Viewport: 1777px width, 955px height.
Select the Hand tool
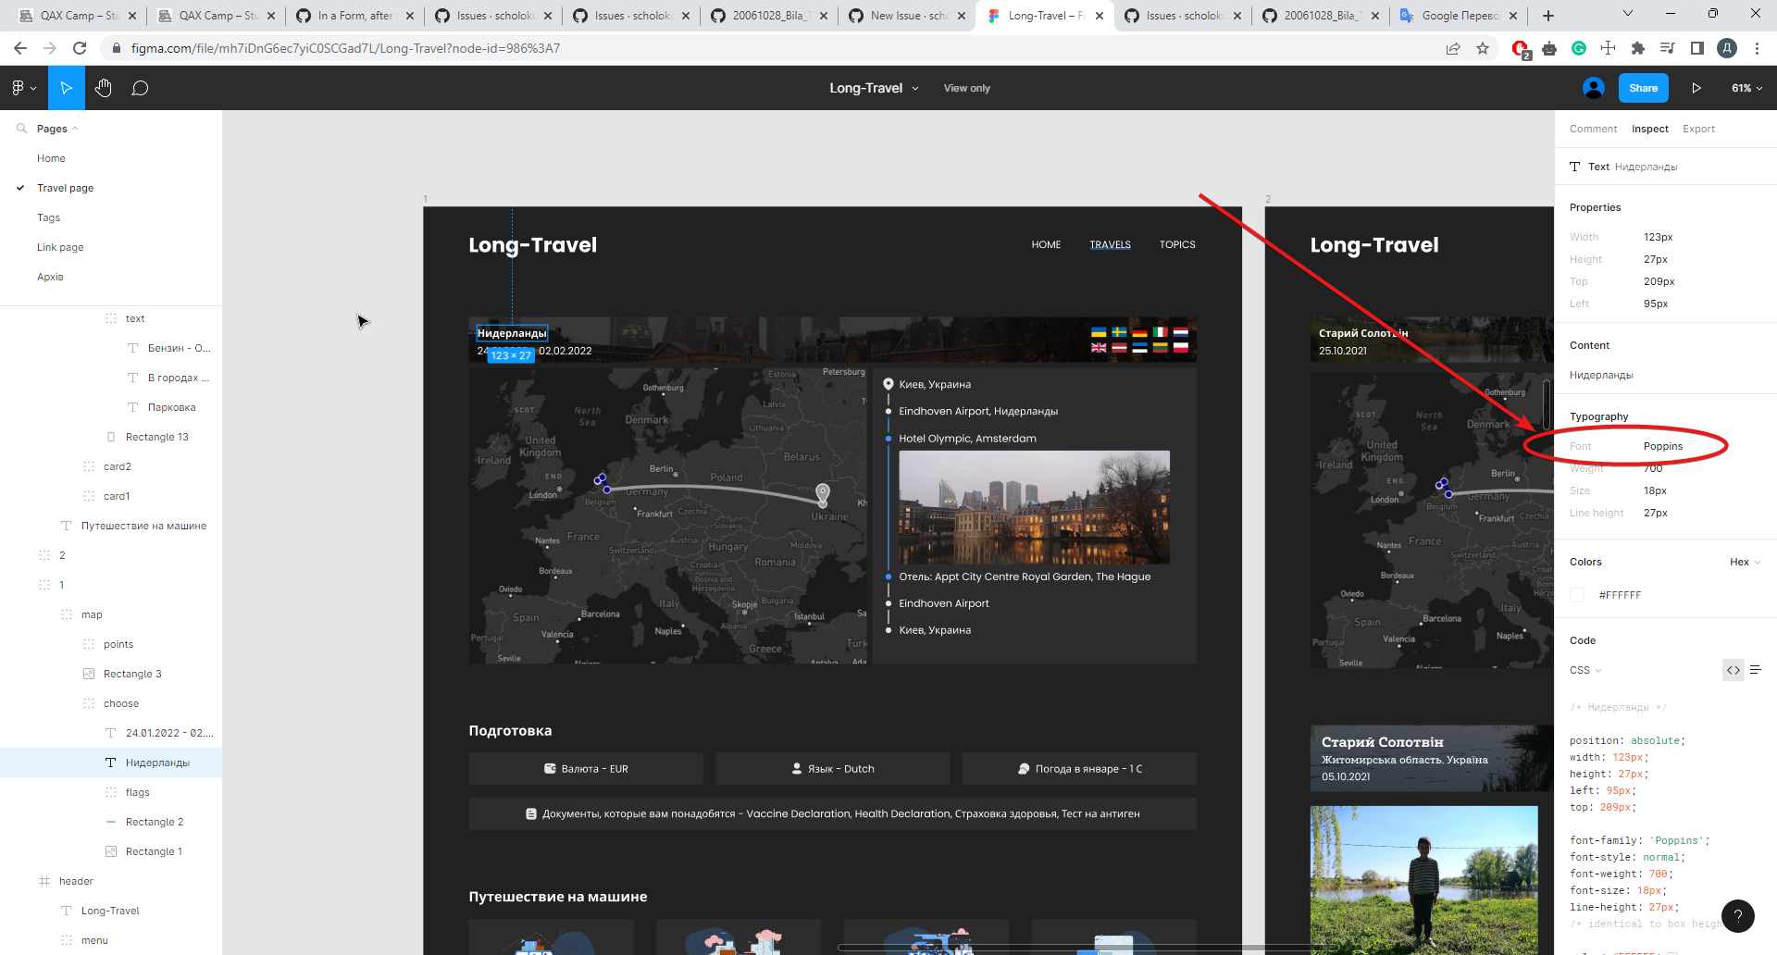(x=104, y=88)
